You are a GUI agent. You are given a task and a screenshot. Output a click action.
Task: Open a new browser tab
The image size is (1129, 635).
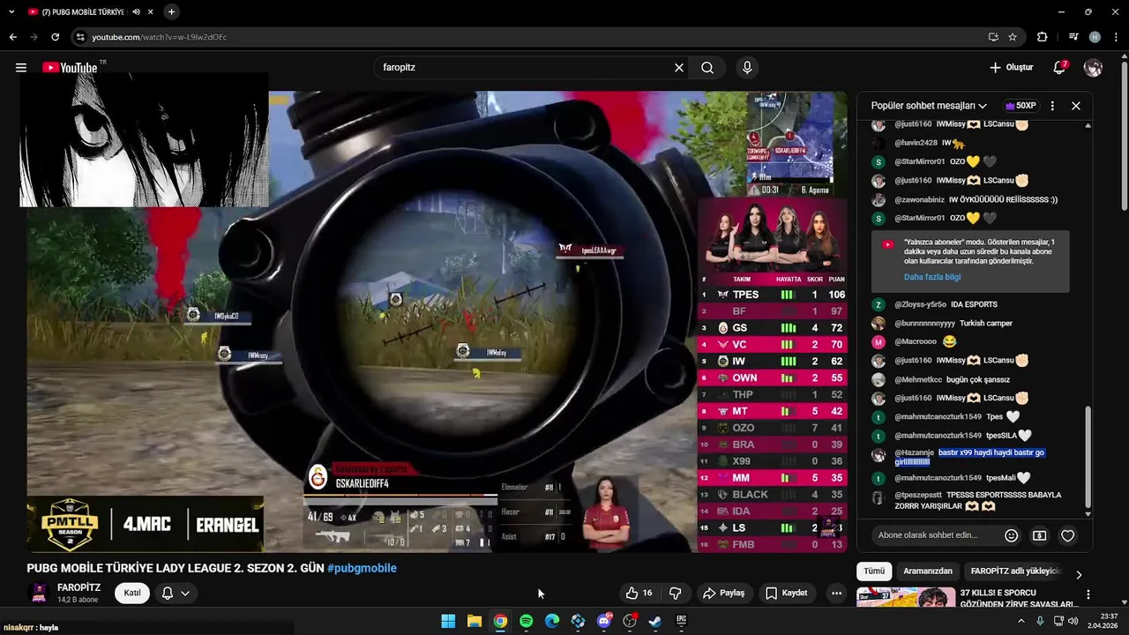(x=171, y=11)
